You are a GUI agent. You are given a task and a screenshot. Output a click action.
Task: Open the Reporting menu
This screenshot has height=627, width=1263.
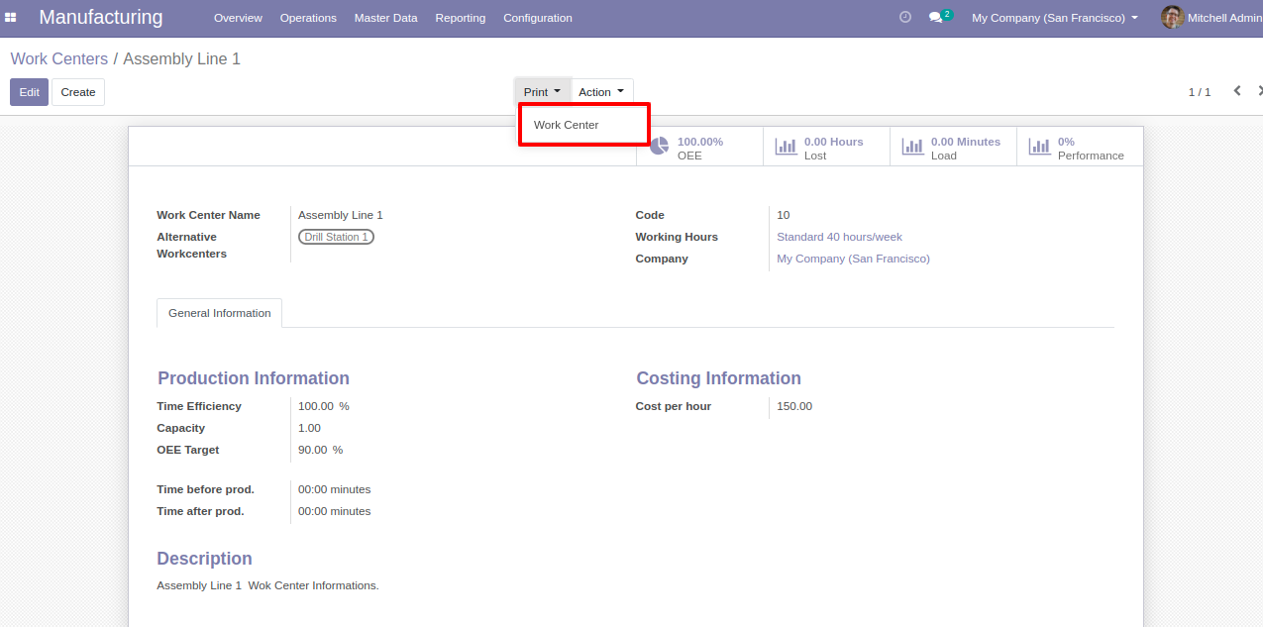[460, 18]
